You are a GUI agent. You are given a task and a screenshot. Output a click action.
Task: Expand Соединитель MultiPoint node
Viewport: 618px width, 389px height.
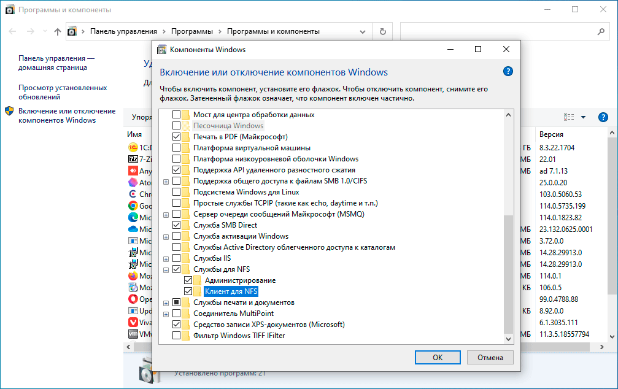pyautogui.click(x=166, y=314)
